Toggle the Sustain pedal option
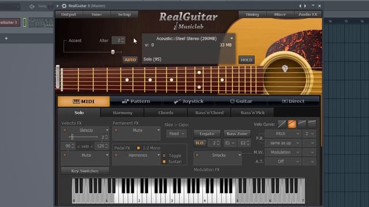The width and height of the screenshot is (369, 207). pyautogui.click(x=164, y=162)
